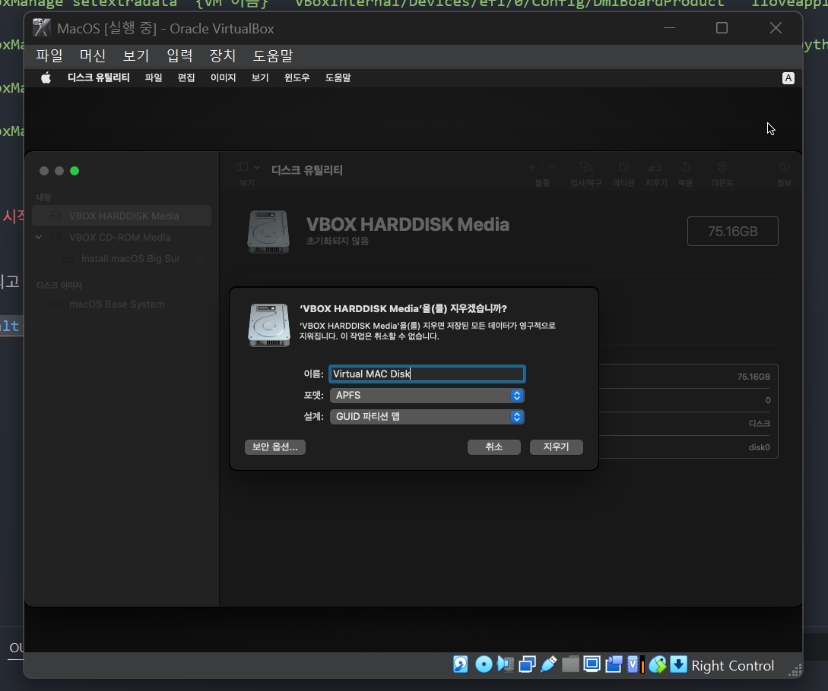Collapse the VBOX CD-ROM Media tree chevron
The image size is (828, 691).
(39, 238)
